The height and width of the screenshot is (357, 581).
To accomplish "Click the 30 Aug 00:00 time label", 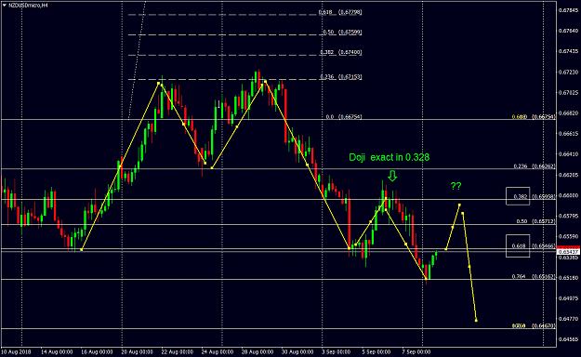I will click(297, 351).
